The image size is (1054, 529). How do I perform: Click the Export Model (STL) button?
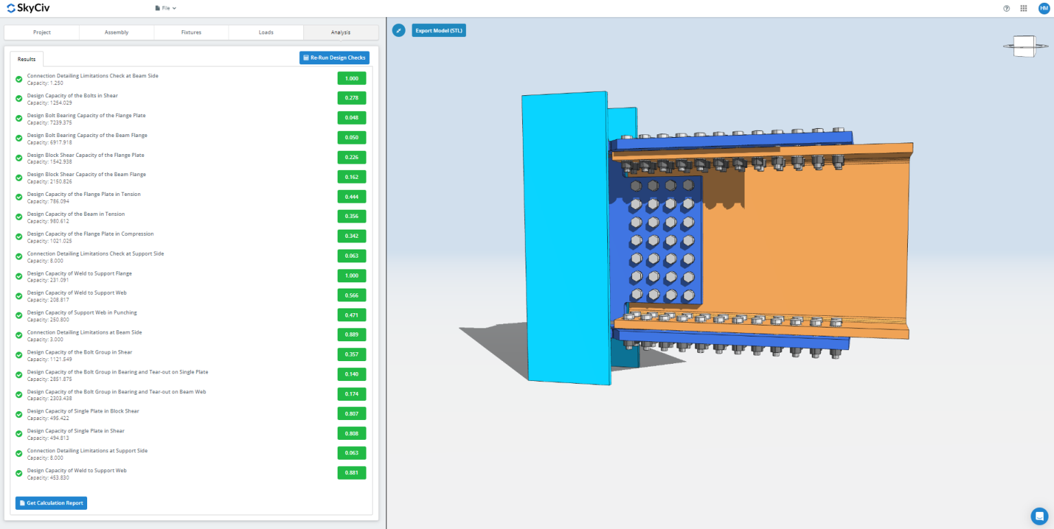coord(438,30)
